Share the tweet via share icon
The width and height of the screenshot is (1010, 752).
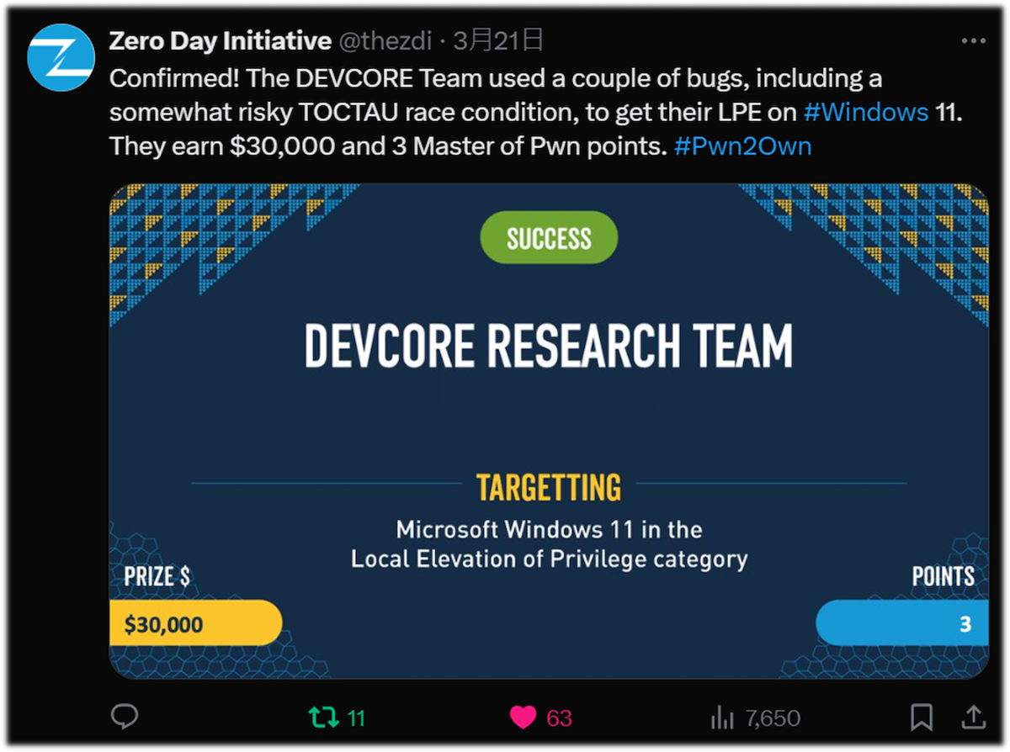973,717
